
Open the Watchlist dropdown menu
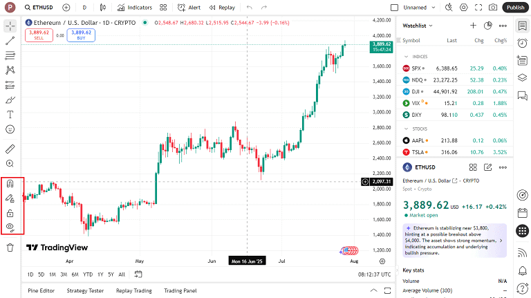tap(418, 26)
